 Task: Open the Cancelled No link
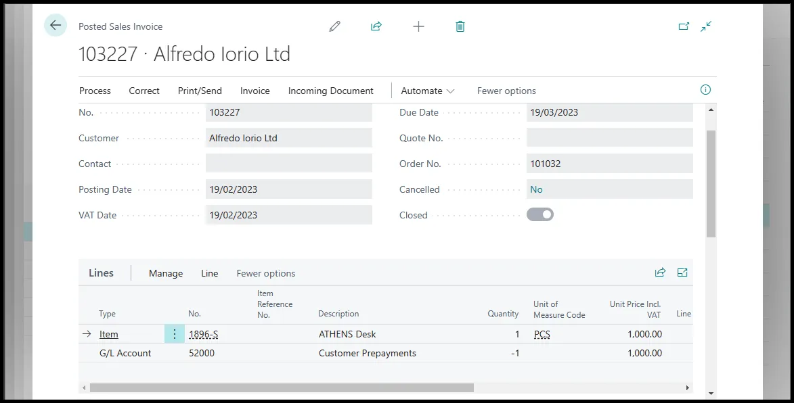tap(536, 189)
